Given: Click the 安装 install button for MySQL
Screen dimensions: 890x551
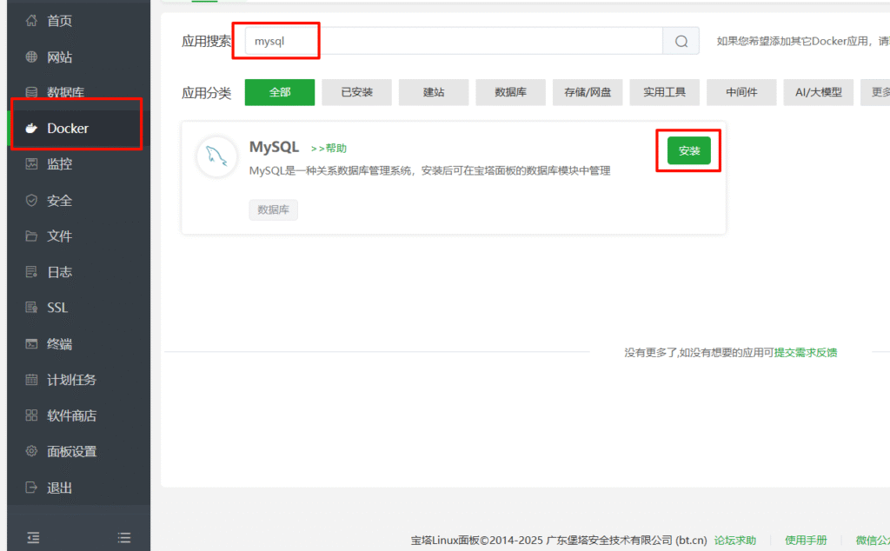Looking at the screenshot, I should (688, 149).
